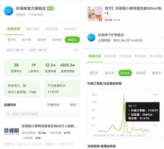This screenshot has width=164, height=149.
Task: Click the 08-17 peak marker on trend chart
Action: click(124, 99)
